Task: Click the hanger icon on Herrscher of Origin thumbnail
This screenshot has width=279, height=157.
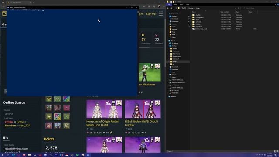Action: click(x=108, y=103)
